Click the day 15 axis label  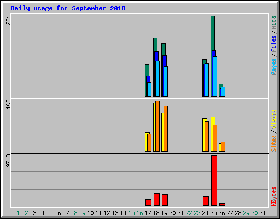(131, 213)
